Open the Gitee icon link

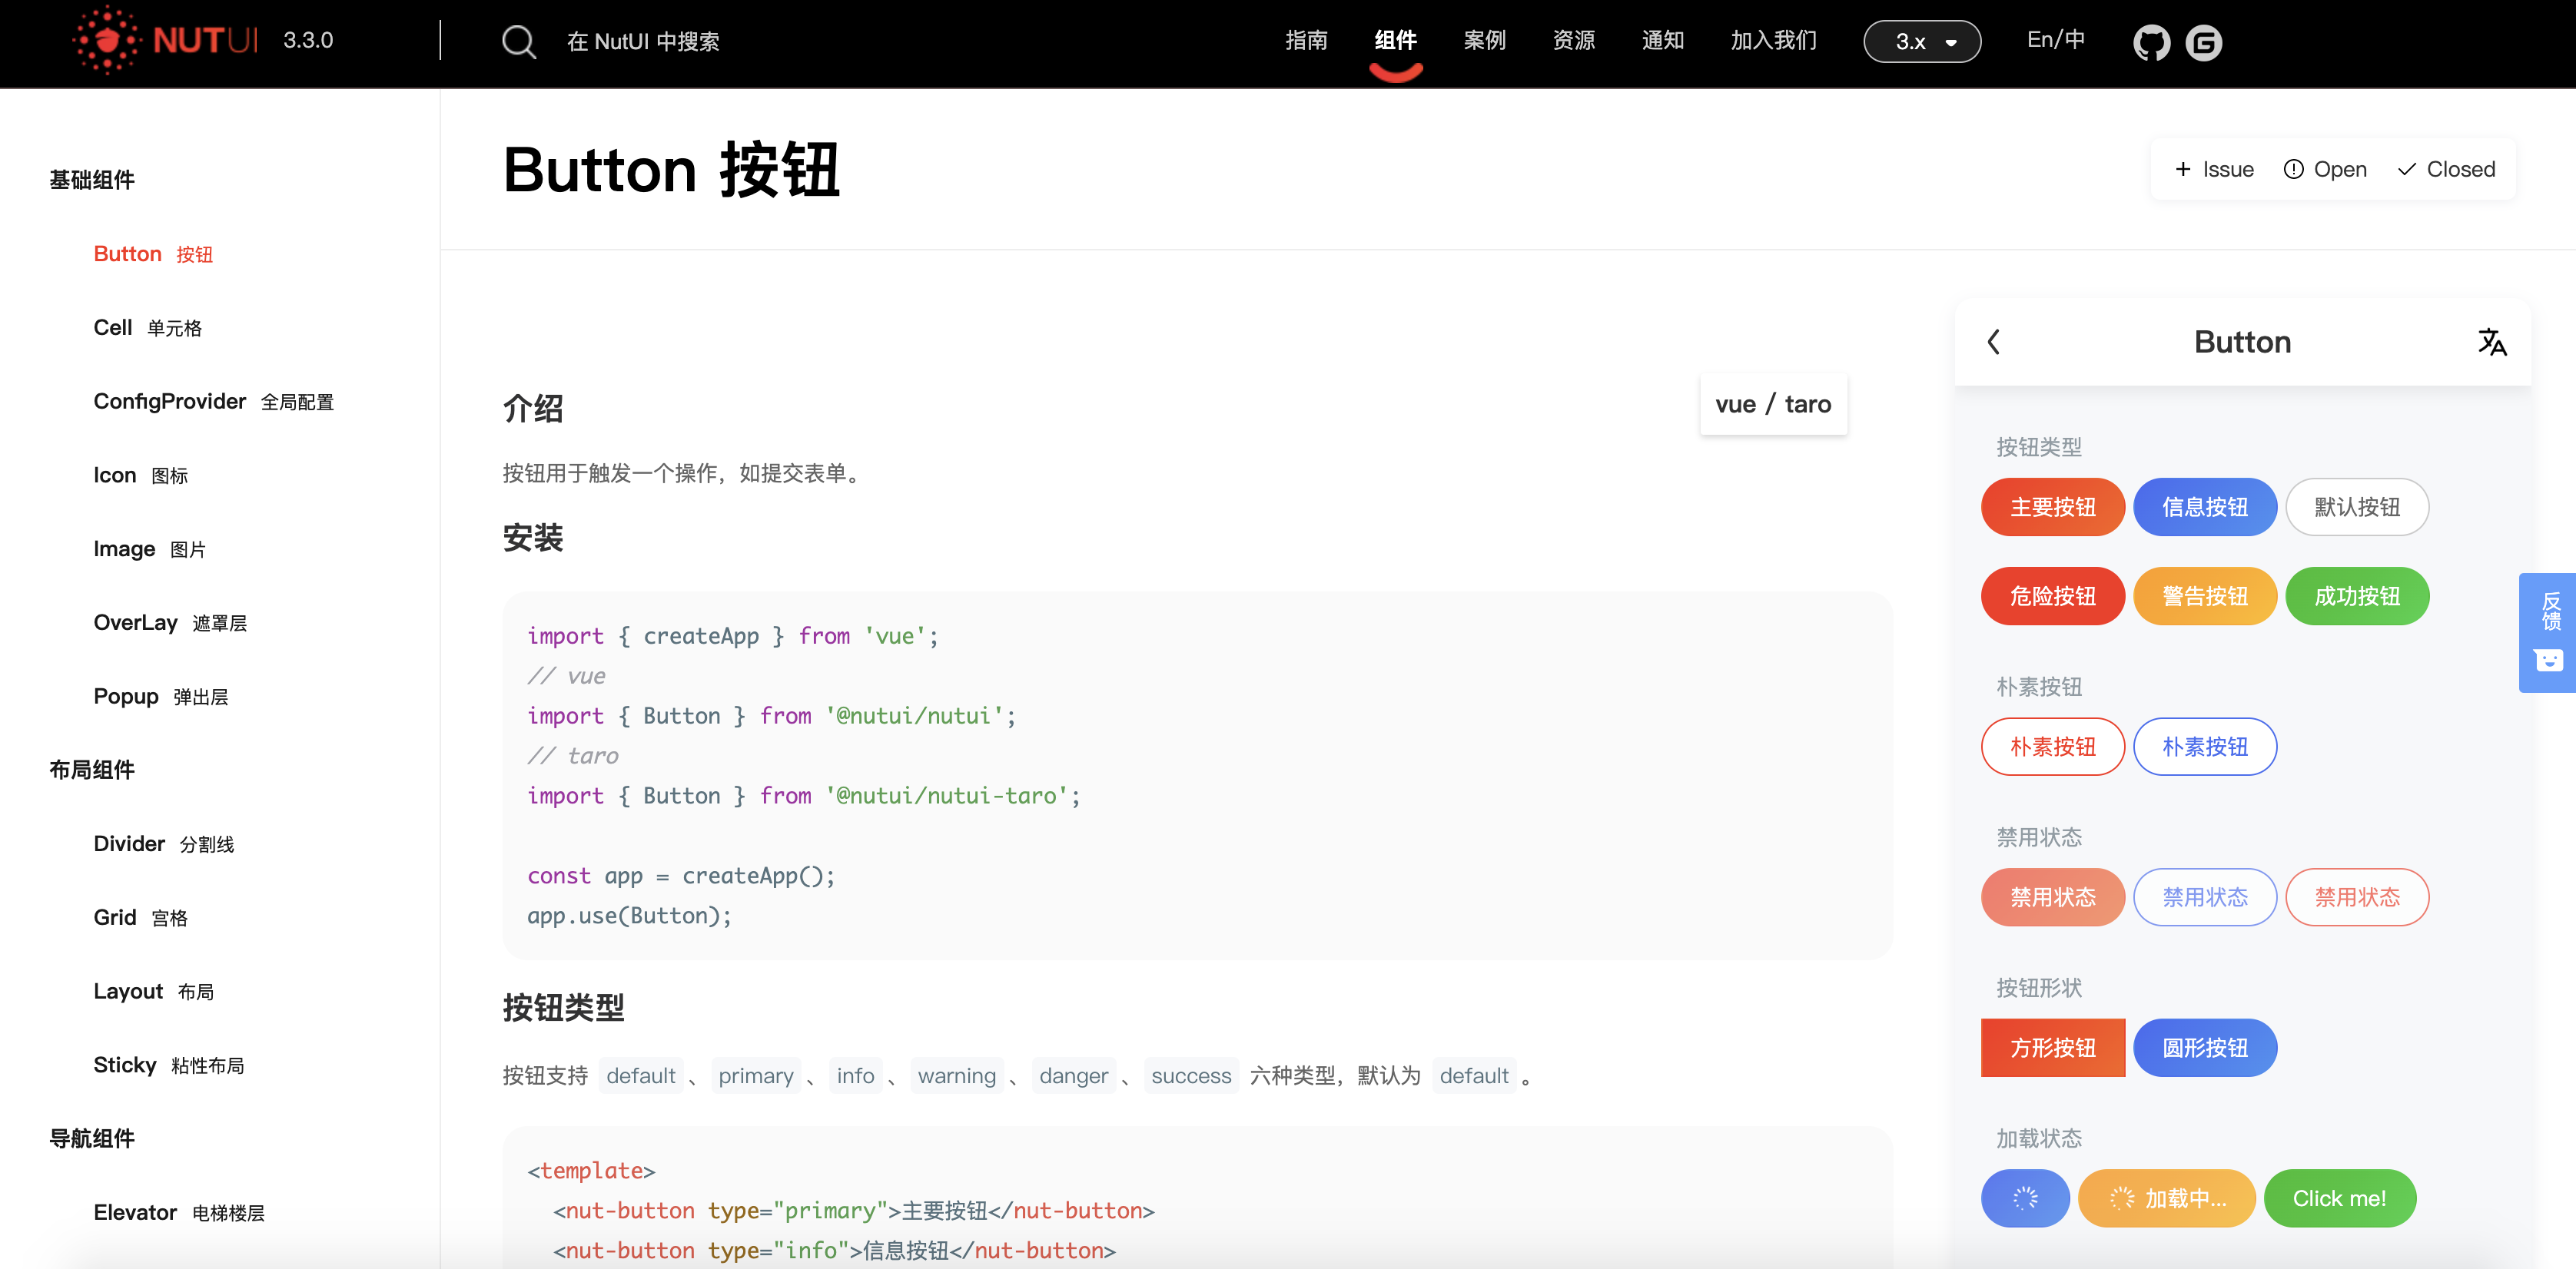(2203, 42)
